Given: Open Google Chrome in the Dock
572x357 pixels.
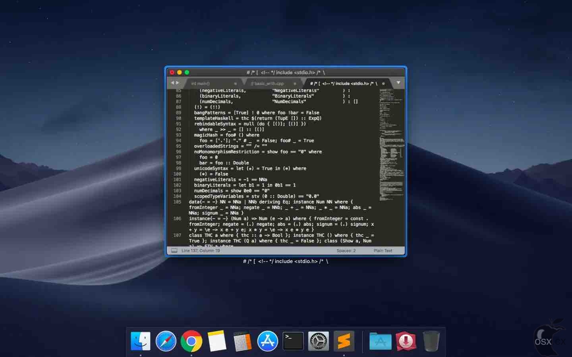Looking at the screenshot, I should [x=191, y=341].
